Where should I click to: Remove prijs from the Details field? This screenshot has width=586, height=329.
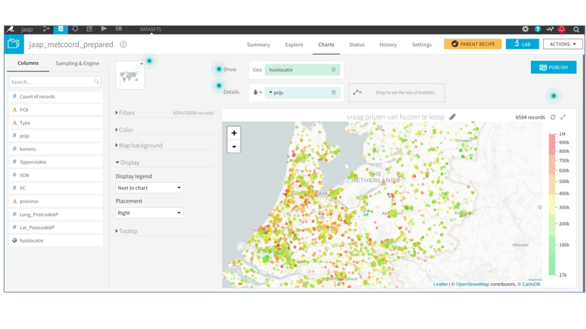tap(334, 93)
